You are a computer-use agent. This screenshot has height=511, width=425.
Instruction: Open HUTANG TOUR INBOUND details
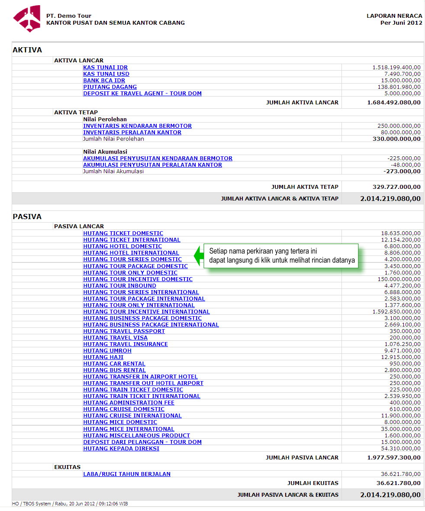pos(119,286)
